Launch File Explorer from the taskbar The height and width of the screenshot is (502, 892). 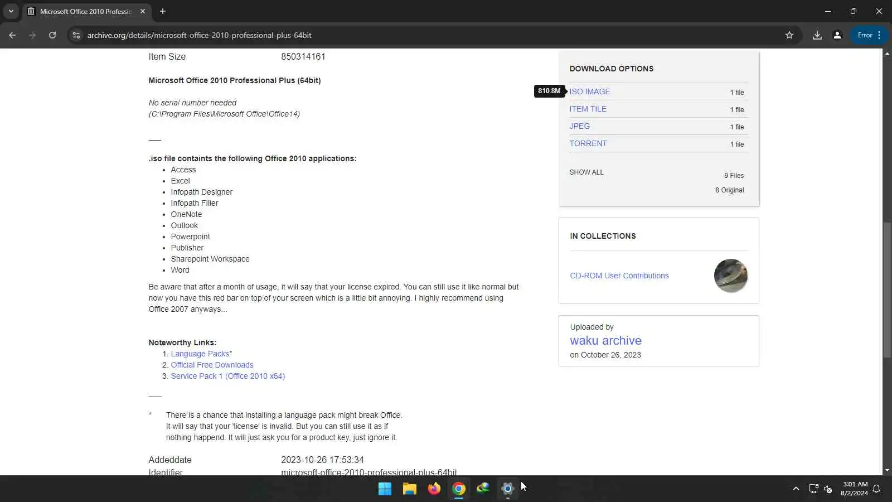409,489
